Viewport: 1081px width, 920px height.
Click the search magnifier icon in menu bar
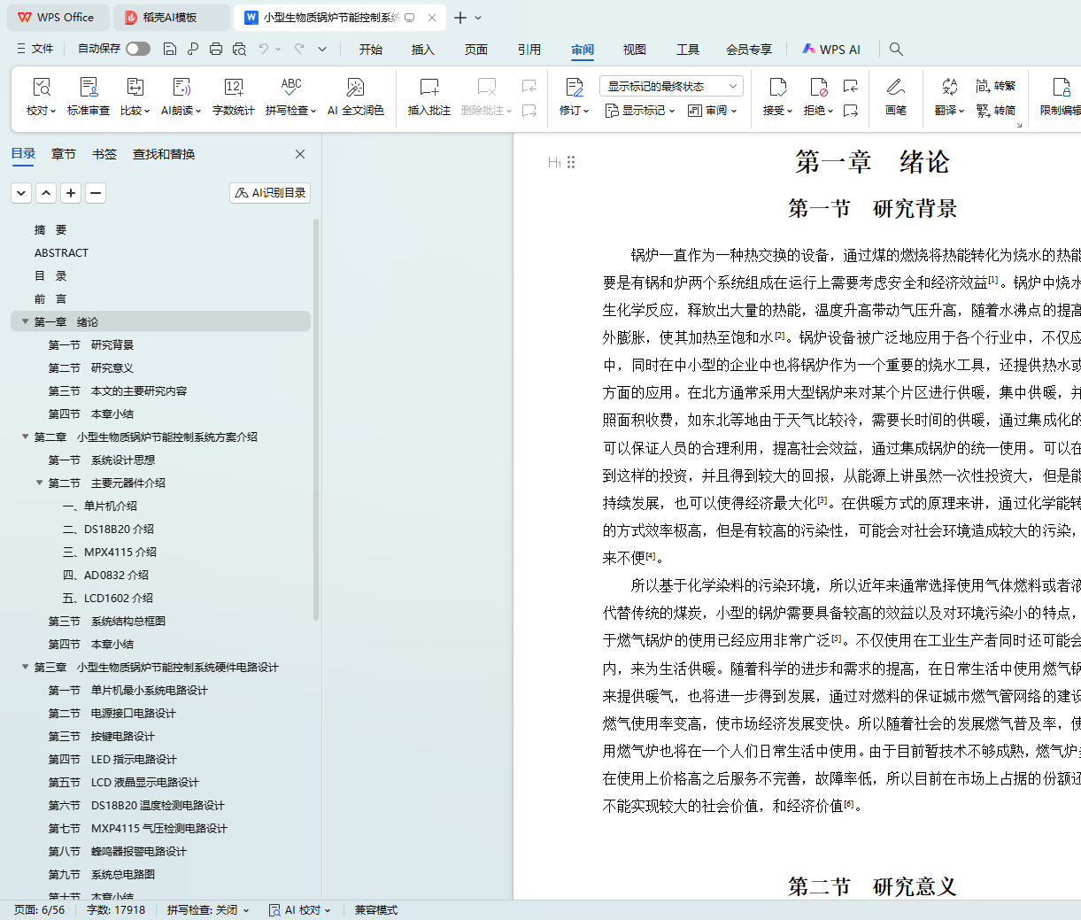click(x=896, y=50)
